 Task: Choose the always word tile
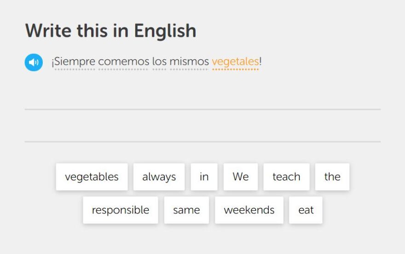point(159,177)
